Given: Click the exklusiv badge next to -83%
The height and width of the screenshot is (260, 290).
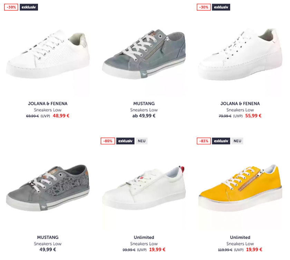Looking at the screenshot, I should tap(221, 141).
